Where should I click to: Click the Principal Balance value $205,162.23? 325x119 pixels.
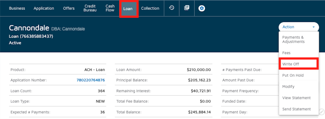199,80
